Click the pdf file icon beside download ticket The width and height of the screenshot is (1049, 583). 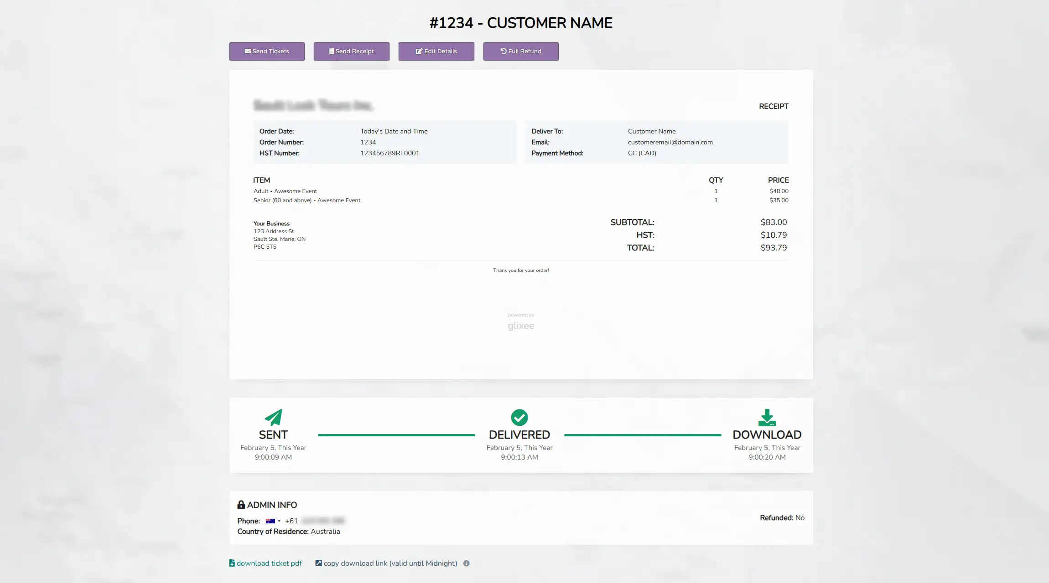click(x=232, y=563)
